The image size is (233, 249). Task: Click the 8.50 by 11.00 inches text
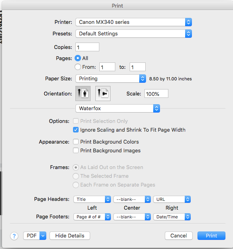point(170,79)
